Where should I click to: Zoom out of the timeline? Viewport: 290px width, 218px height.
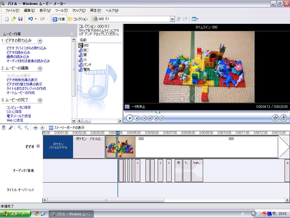[26, 127]
